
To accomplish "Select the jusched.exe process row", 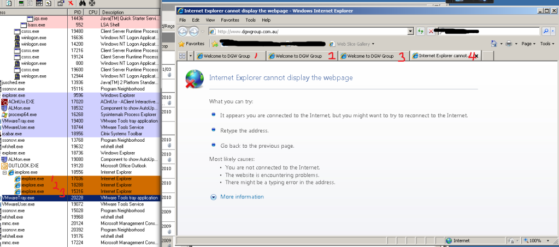I will (x=80, y=82).
